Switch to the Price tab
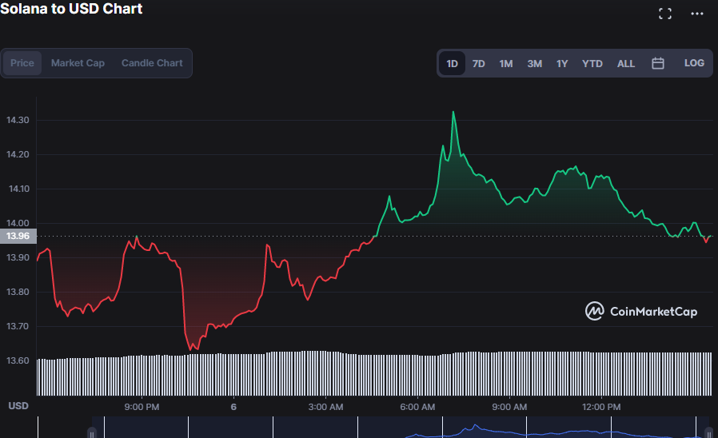The image size is (718, 438). point(22,63)
